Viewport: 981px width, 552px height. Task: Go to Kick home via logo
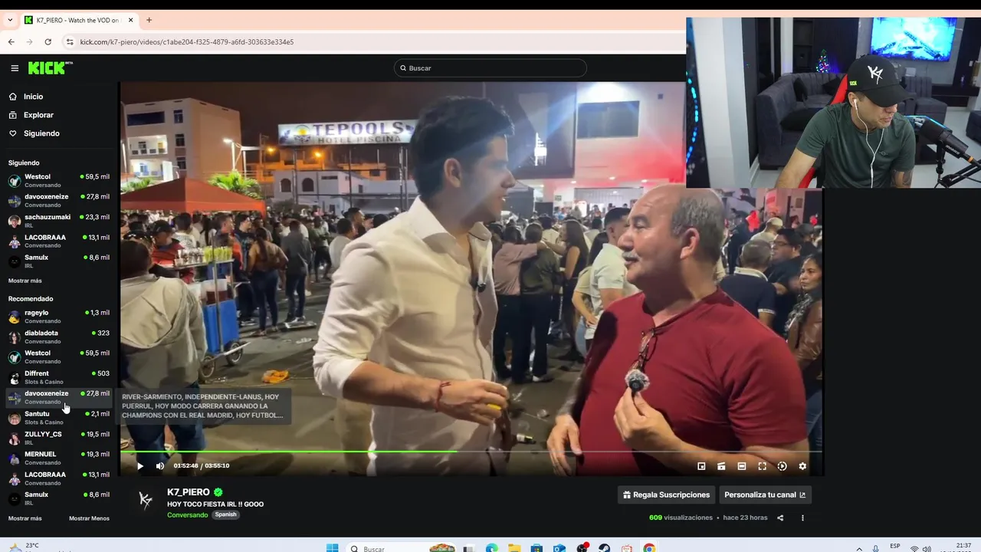point(50,67)
